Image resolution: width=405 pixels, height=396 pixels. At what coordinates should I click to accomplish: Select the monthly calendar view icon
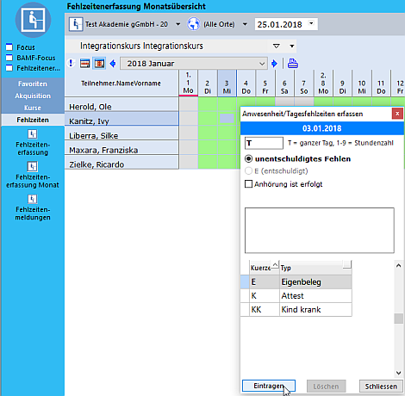pyautogui.click(x=99, y=64)
